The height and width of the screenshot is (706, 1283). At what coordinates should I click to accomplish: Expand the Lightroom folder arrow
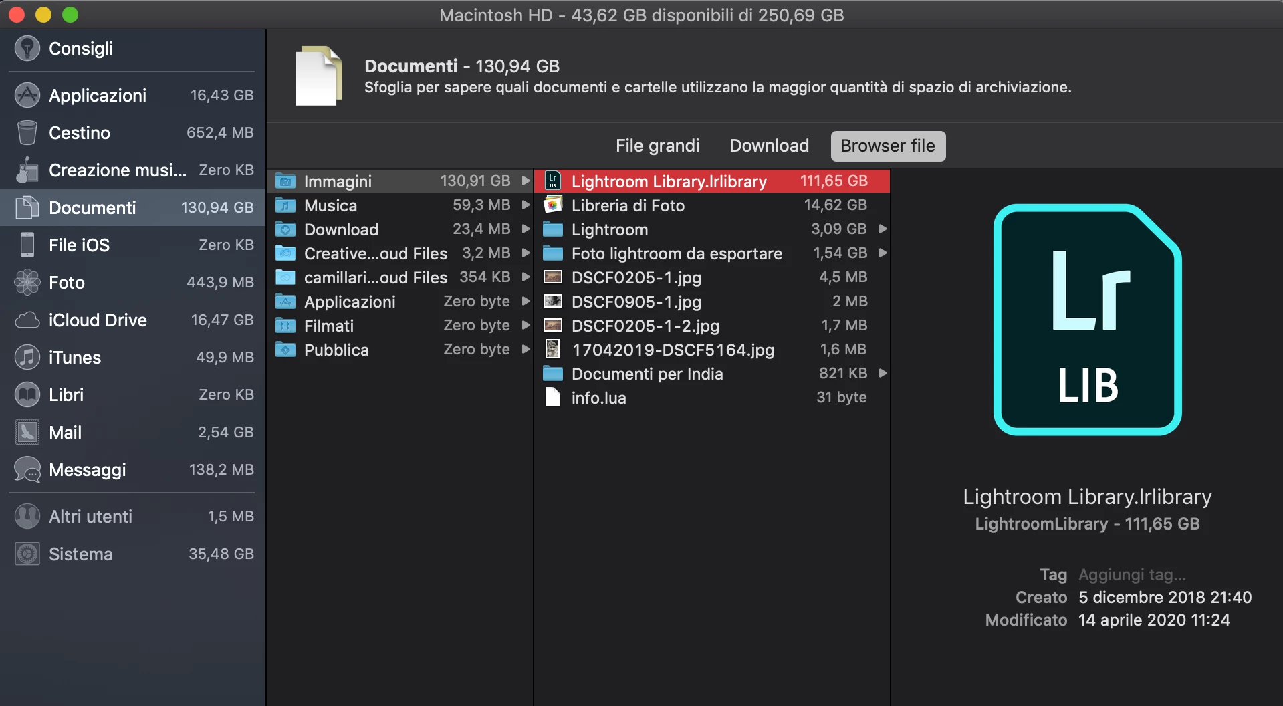[883, 229]
